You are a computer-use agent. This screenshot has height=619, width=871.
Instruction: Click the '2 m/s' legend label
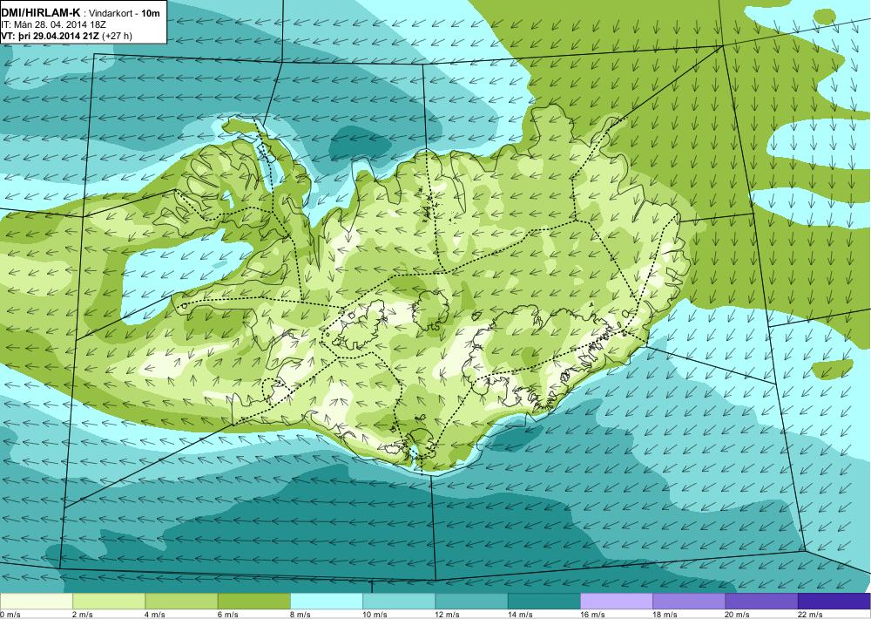pos(82,615)
